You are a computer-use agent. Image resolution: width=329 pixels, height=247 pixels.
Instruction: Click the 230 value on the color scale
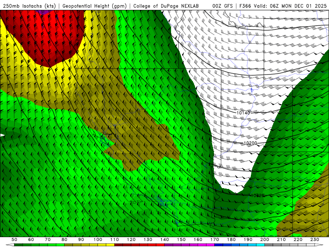click(x=315, y=240)
